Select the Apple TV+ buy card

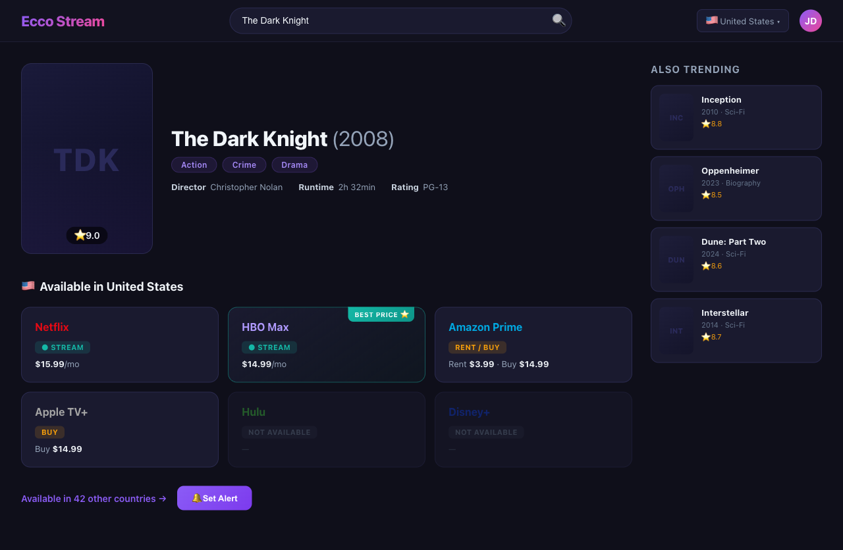pos(120,430)
